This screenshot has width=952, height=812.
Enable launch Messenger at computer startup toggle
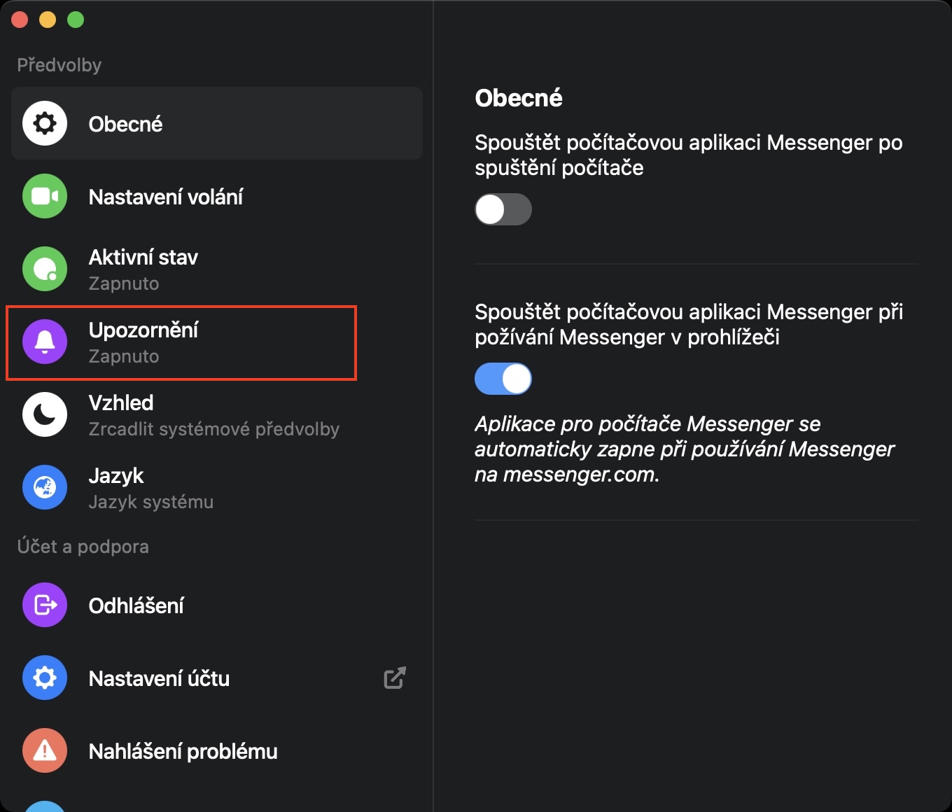click(x=503, y=209)
